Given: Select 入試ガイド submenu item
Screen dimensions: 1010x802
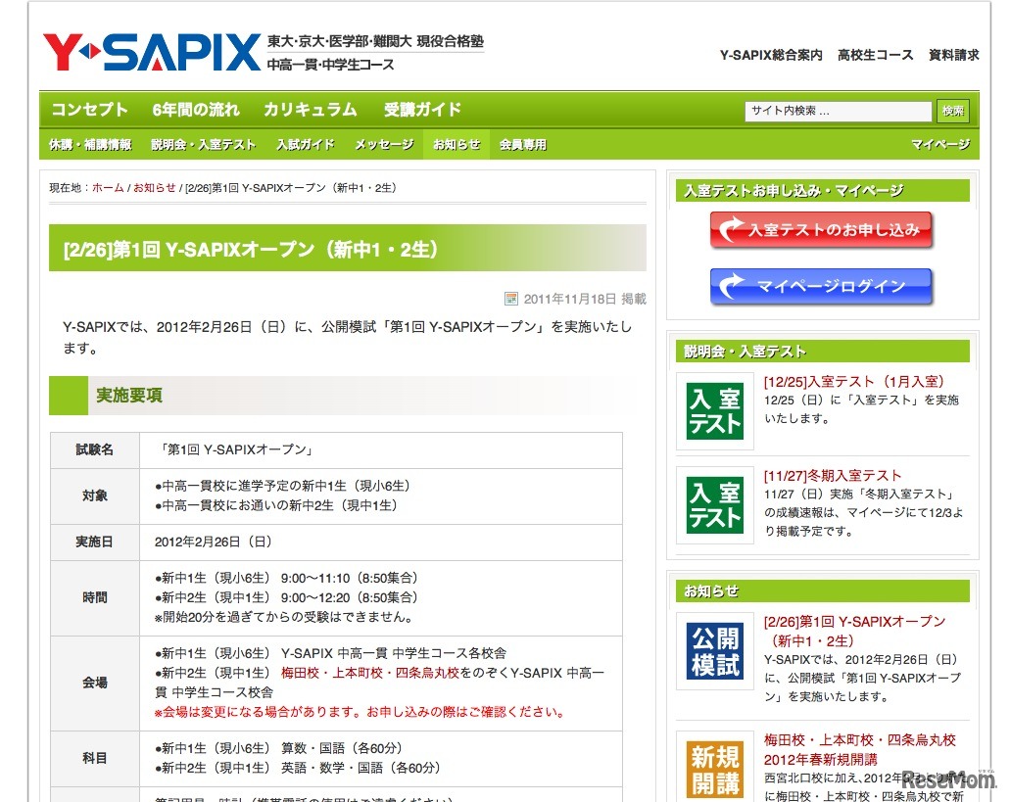Looking at the screenshot, I should [x=306, y=145].
